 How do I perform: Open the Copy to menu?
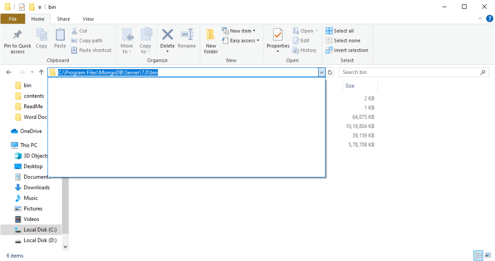[x=145, y=41]
